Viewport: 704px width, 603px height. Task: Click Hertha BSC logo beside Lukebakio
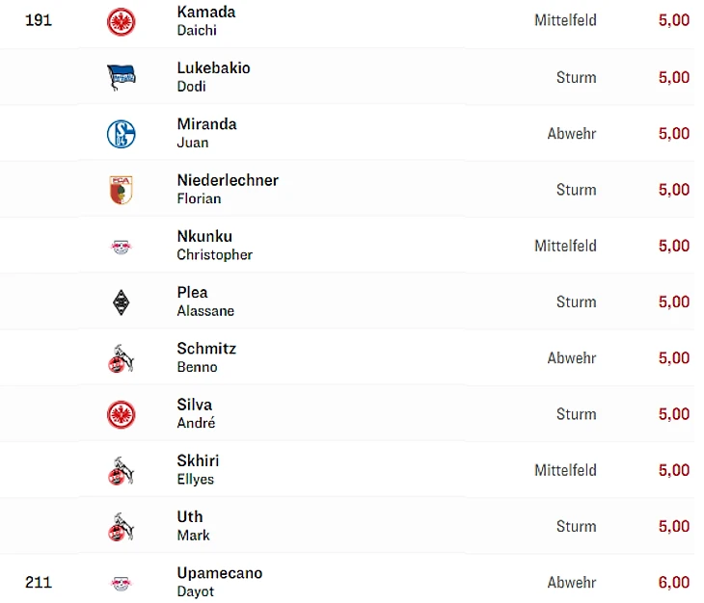tap(121, 77)
